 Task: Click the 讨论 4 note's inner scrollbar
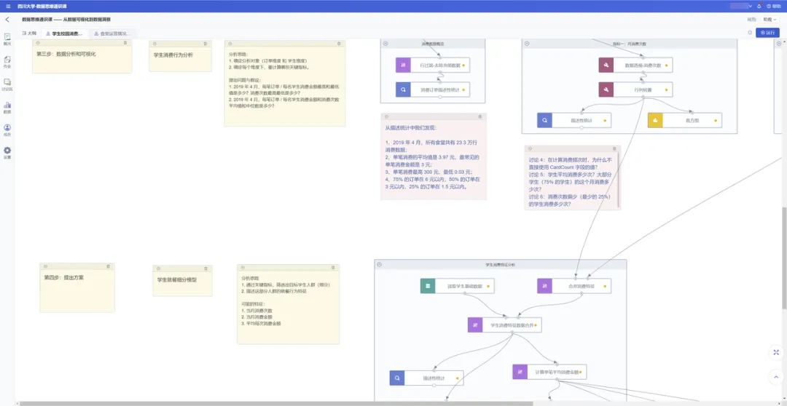[619, 180]
